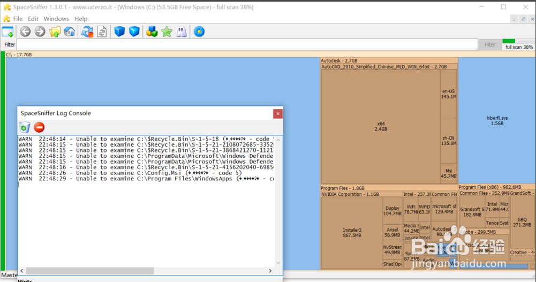Click the Creative folder header
536x282 pixels.
pos(522,252)
